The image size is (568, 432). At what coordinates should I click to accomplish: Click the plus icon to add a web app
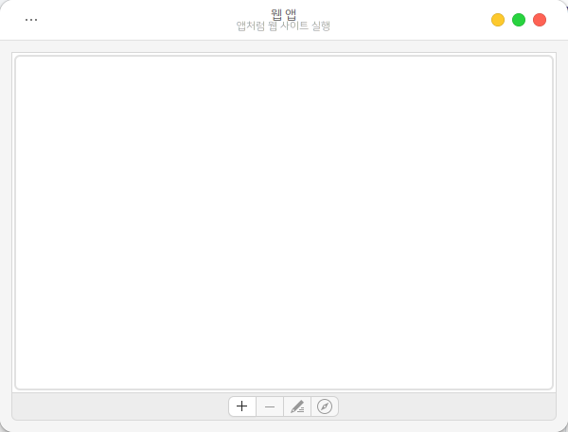pyautogui.click(x=242, y=406)
